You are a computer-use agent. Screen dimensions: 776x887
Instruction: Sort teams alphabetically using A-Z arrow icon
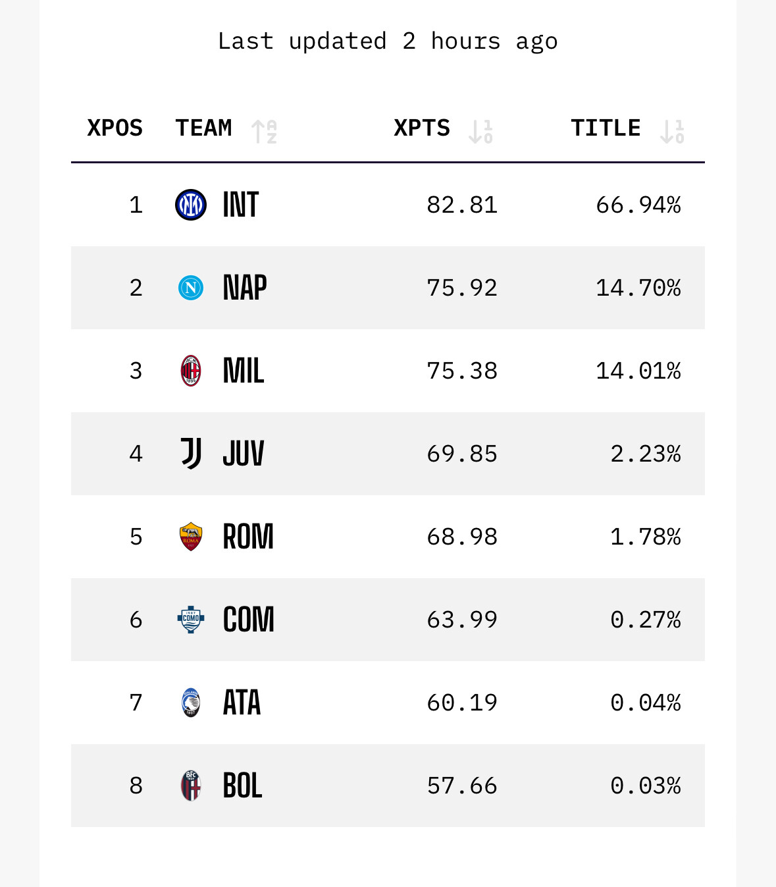pos(264,131)
